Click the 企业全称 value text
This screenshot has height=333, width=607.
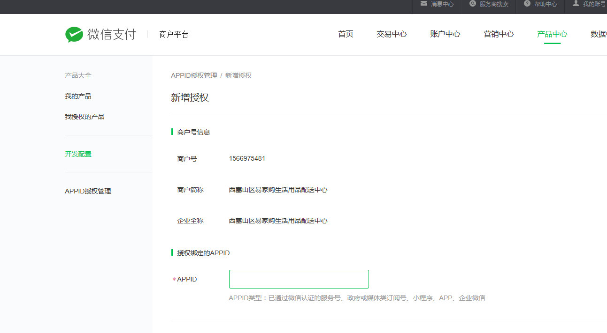tap(278, 221)
